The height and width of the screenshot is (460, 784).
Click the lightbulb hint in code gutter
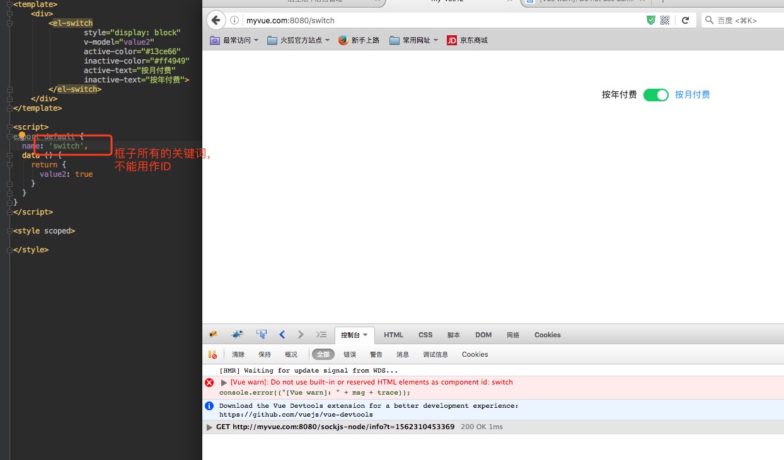21,135
